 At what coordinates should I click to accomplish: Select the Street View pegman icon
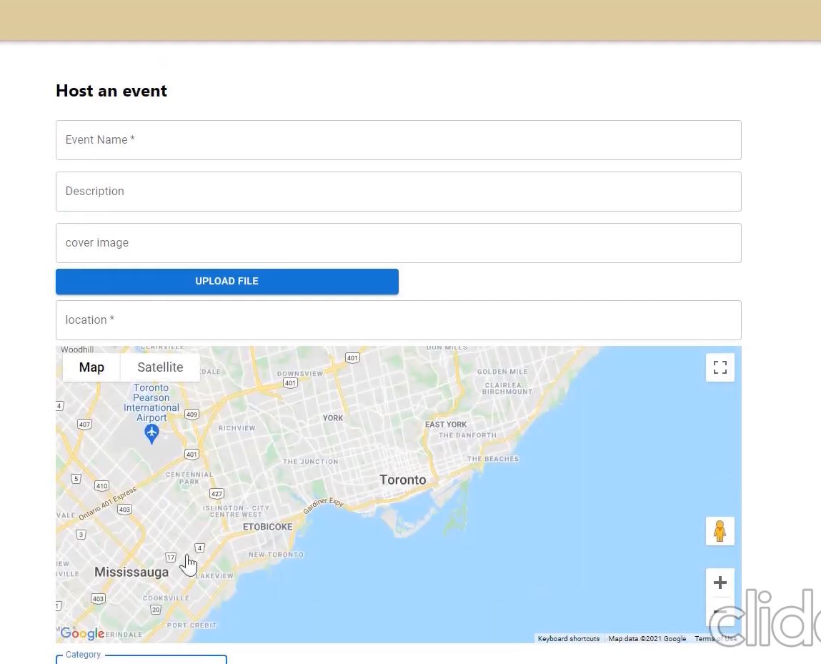(720, 531)
